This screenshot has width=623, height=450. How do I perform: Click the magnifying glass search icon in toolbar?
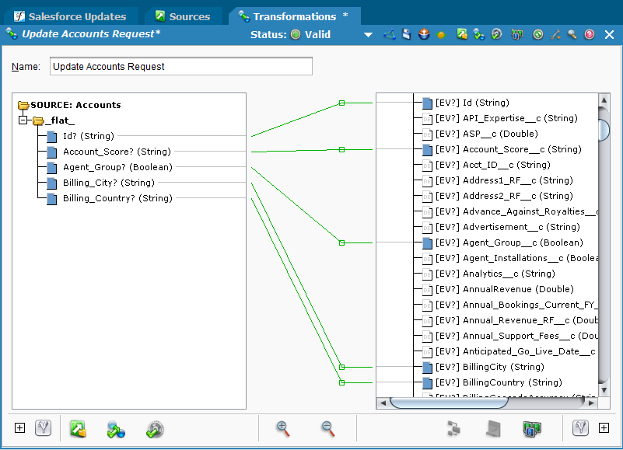pyautogui.click(x=572, y=35)
